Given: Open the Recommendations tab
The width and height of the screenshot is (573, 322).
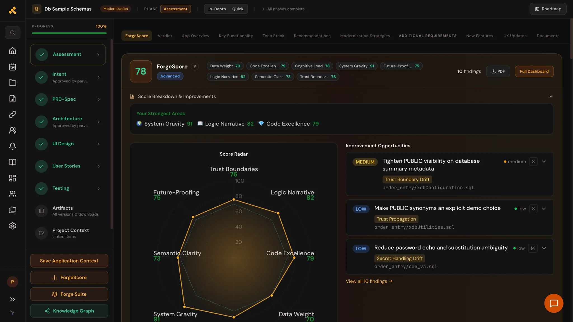Looking at the screenshot, I should 312,36.
